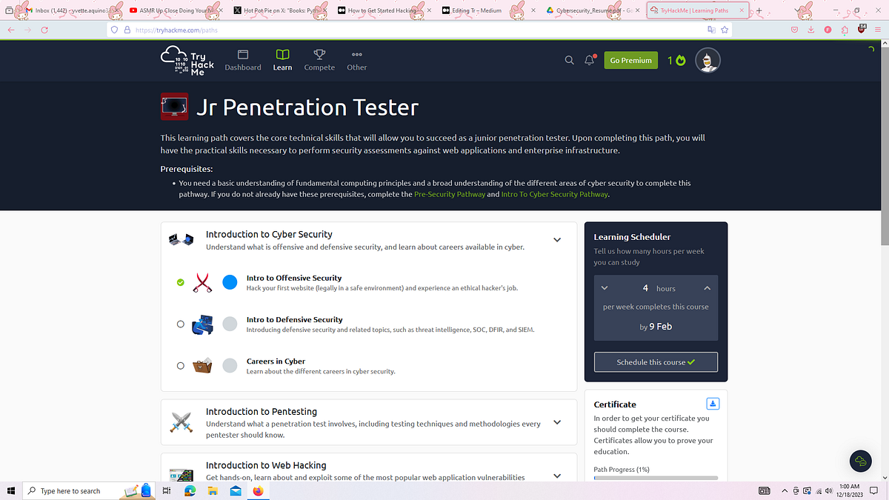Collapse the Introduction to Cyber Security module

pos(556,239)
